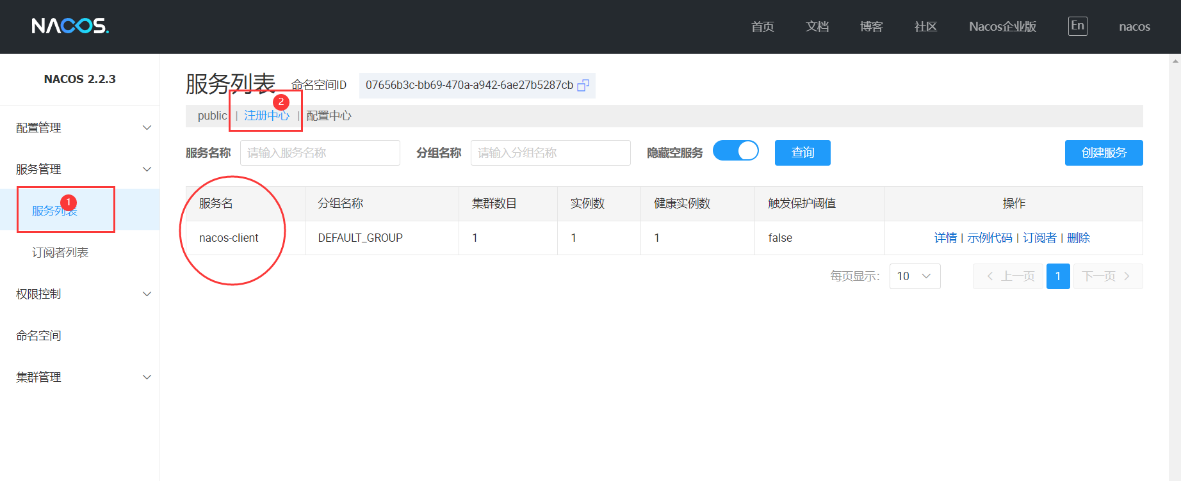Select the 注册中心 namespace tab

pos(266,116)
